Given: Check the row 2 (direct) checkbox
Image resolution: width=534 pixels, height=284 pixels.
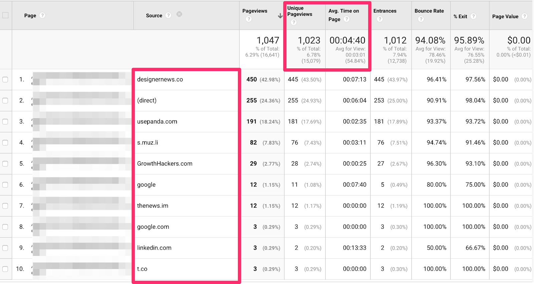Looking at the screenshot, I should click(x=5, y=100).
